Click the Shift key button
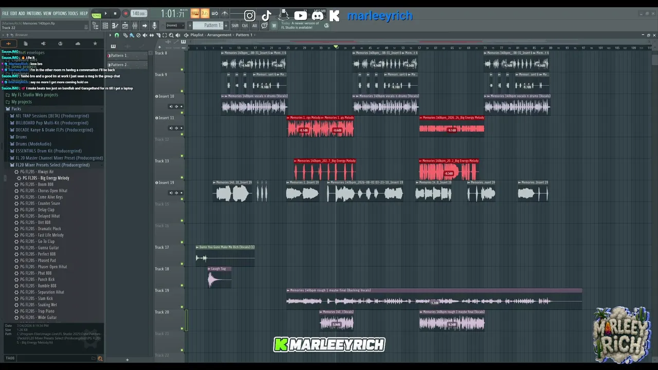This screenshot has width=658, height=370. [235, 25]
